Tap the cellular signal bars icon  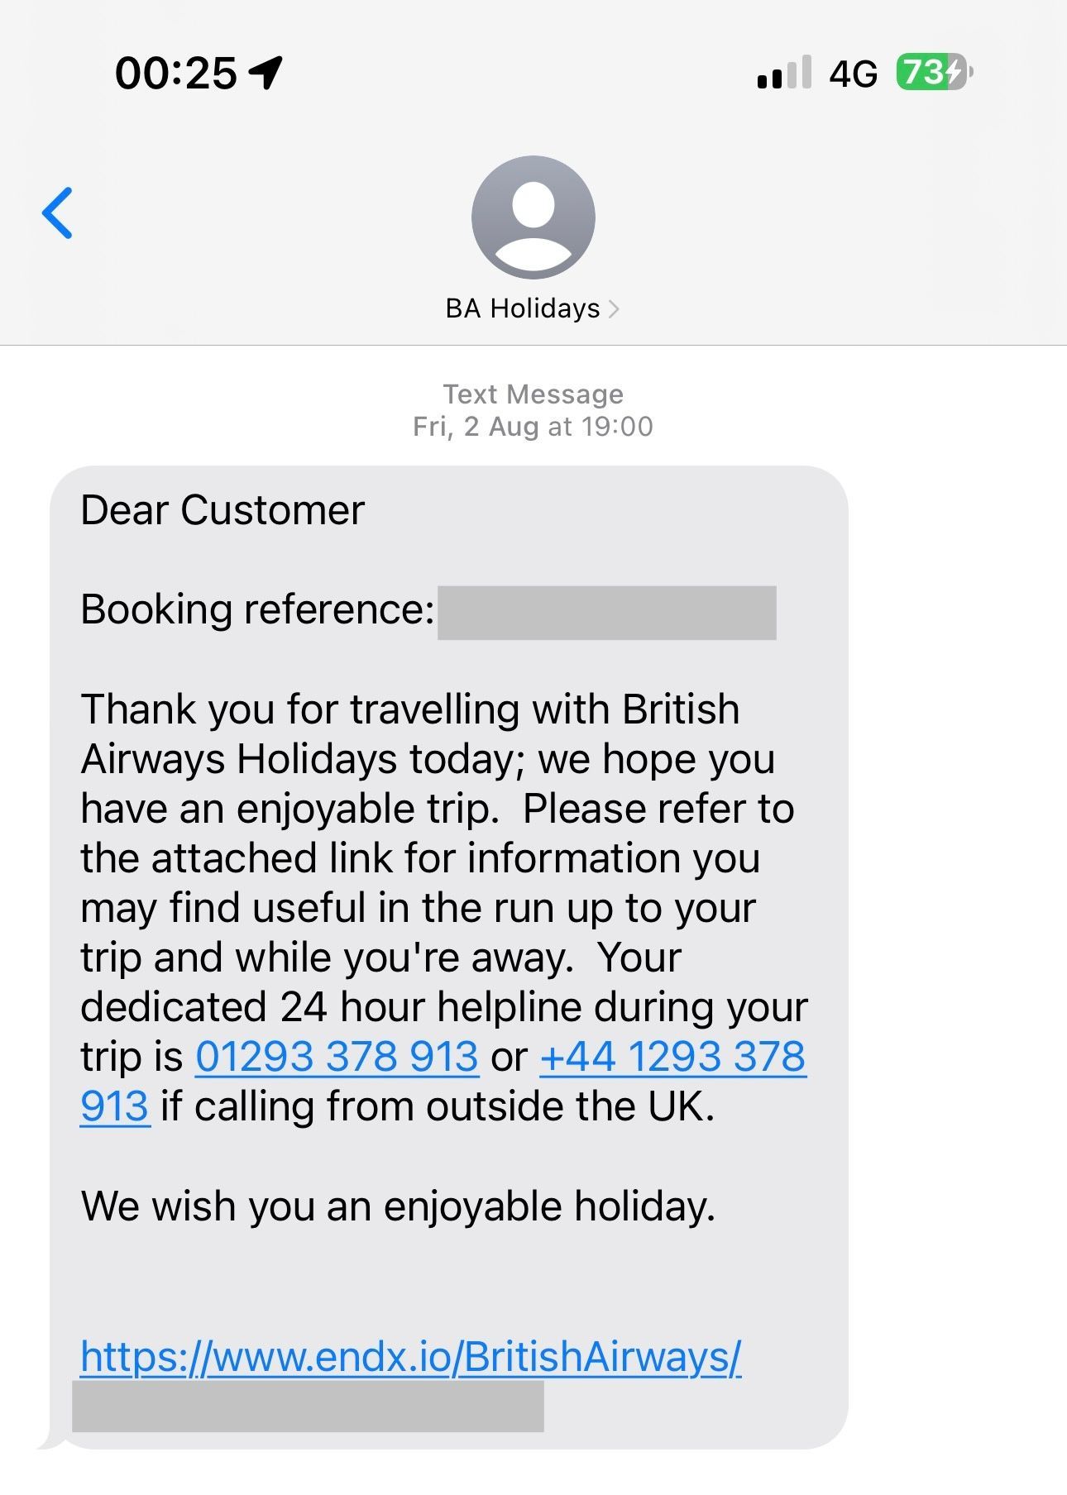point(784,73)
